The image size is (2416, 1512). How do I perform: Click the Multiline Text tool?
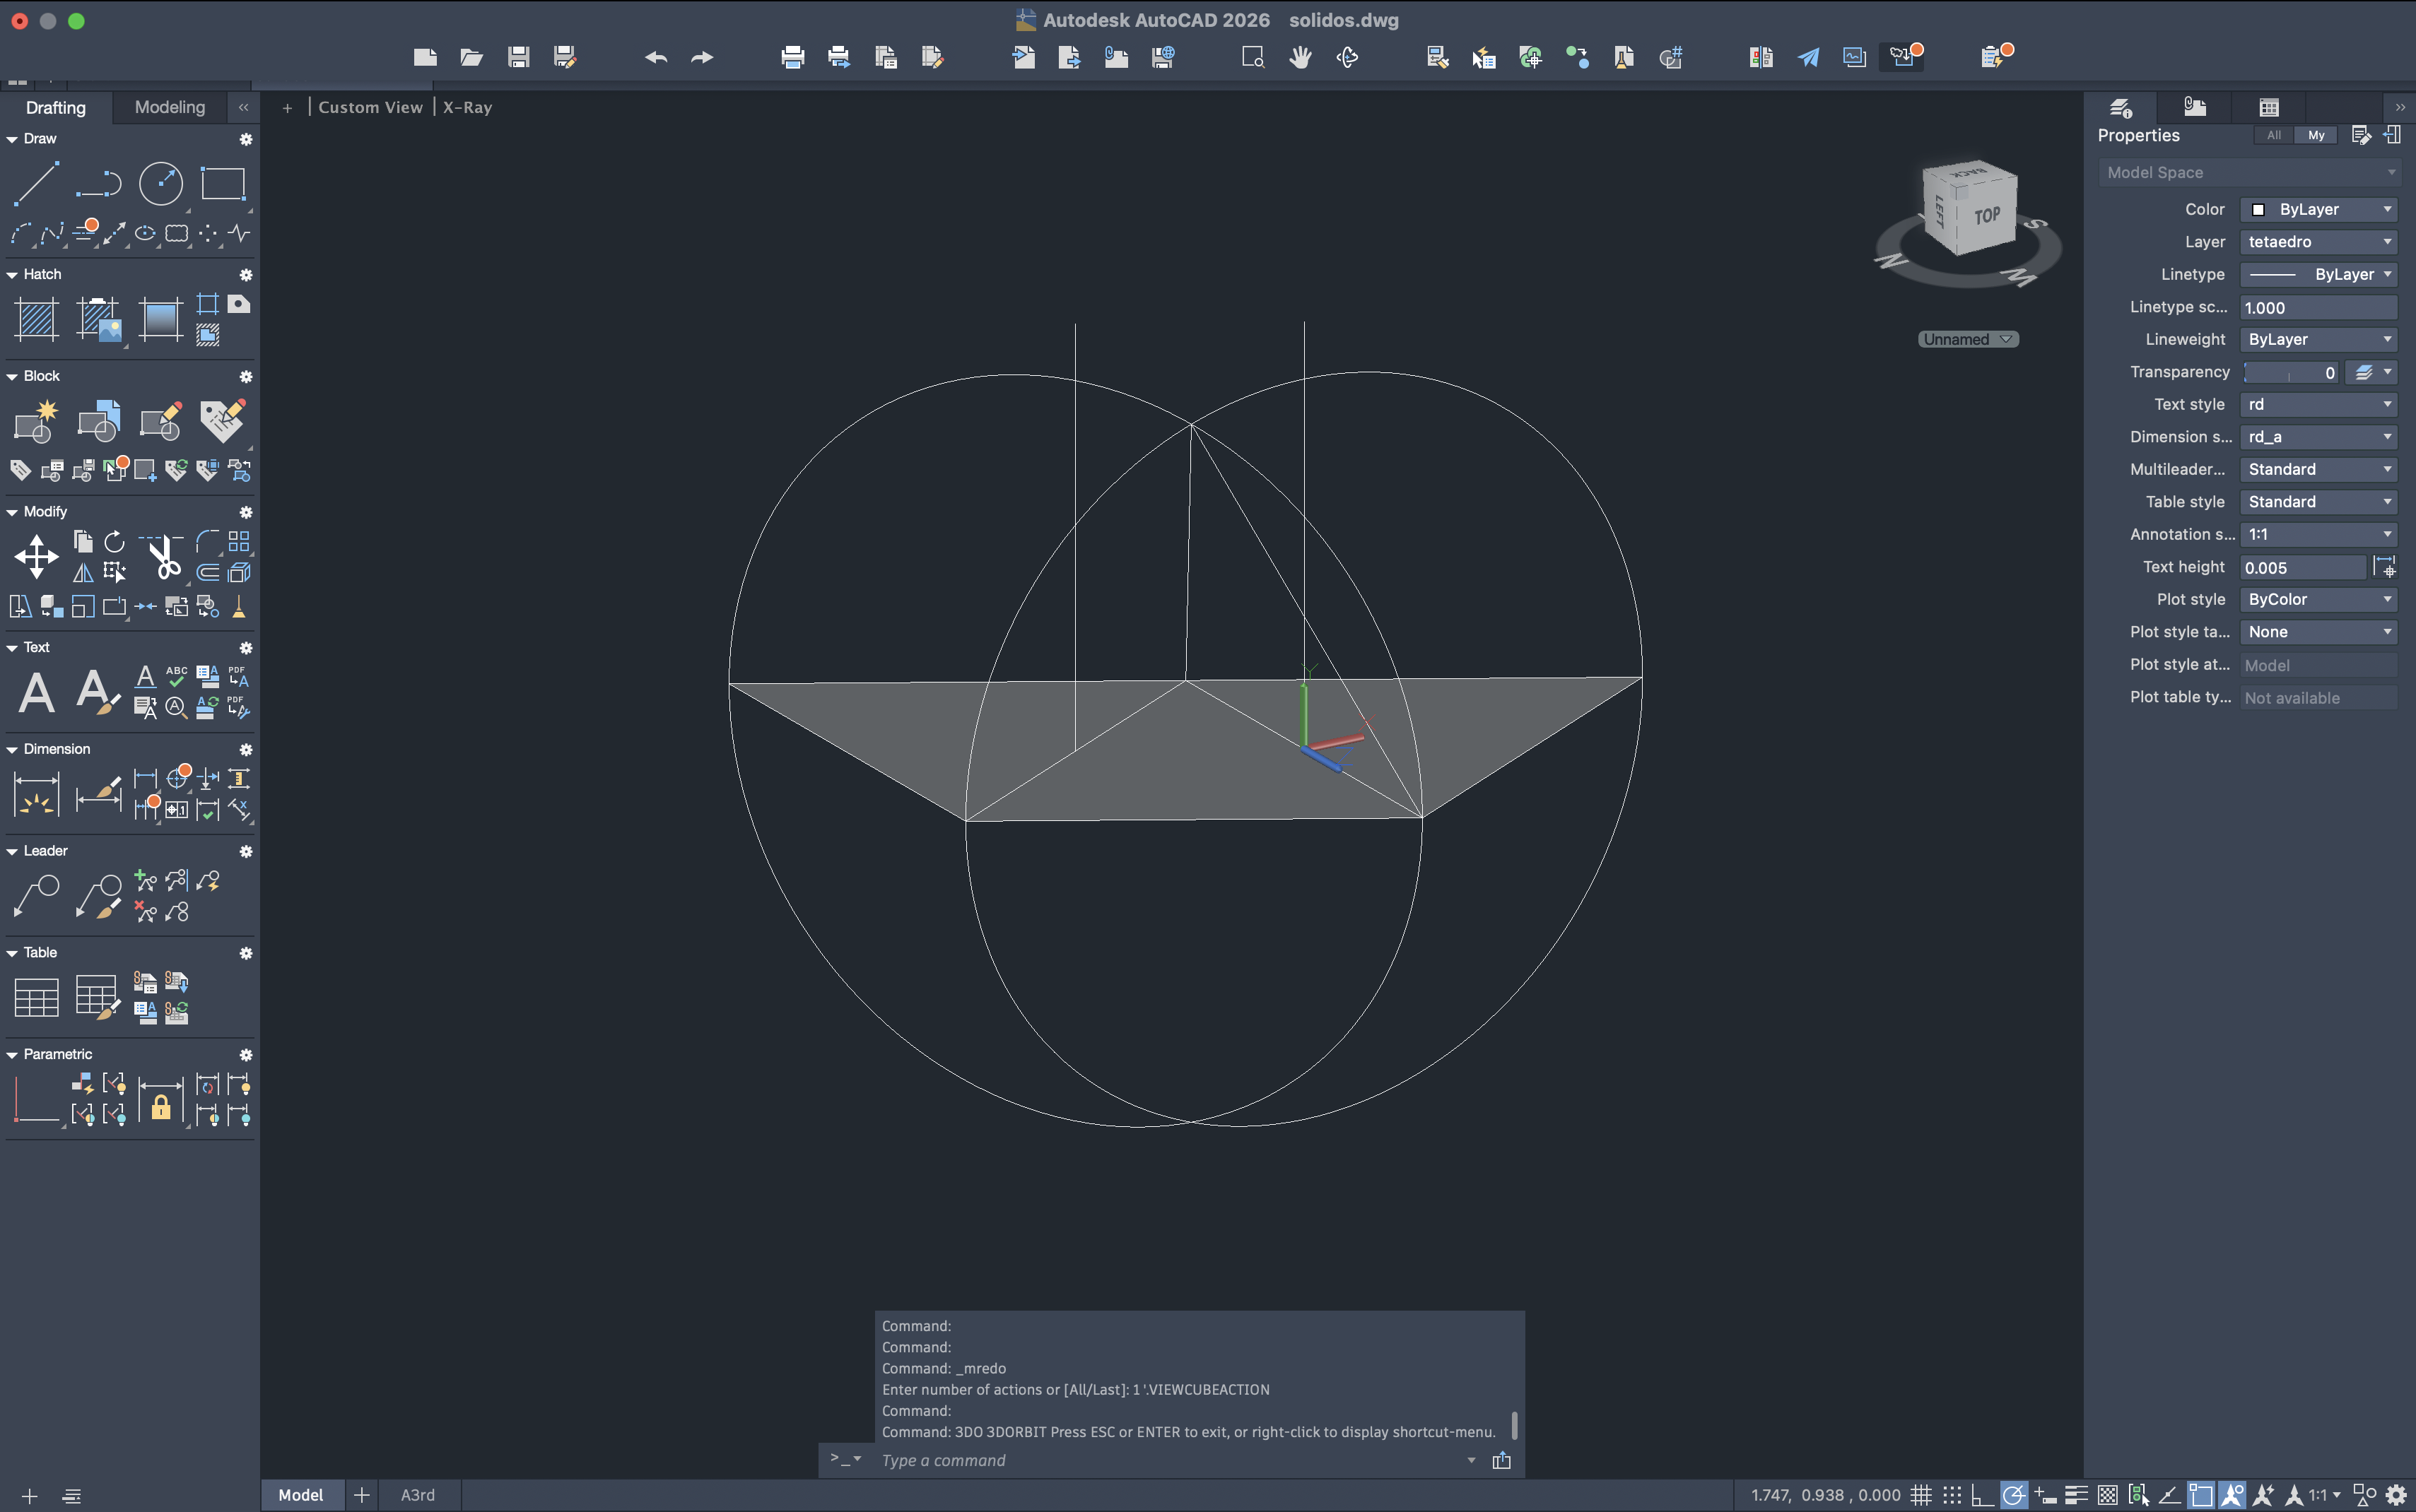coord(36,692)
